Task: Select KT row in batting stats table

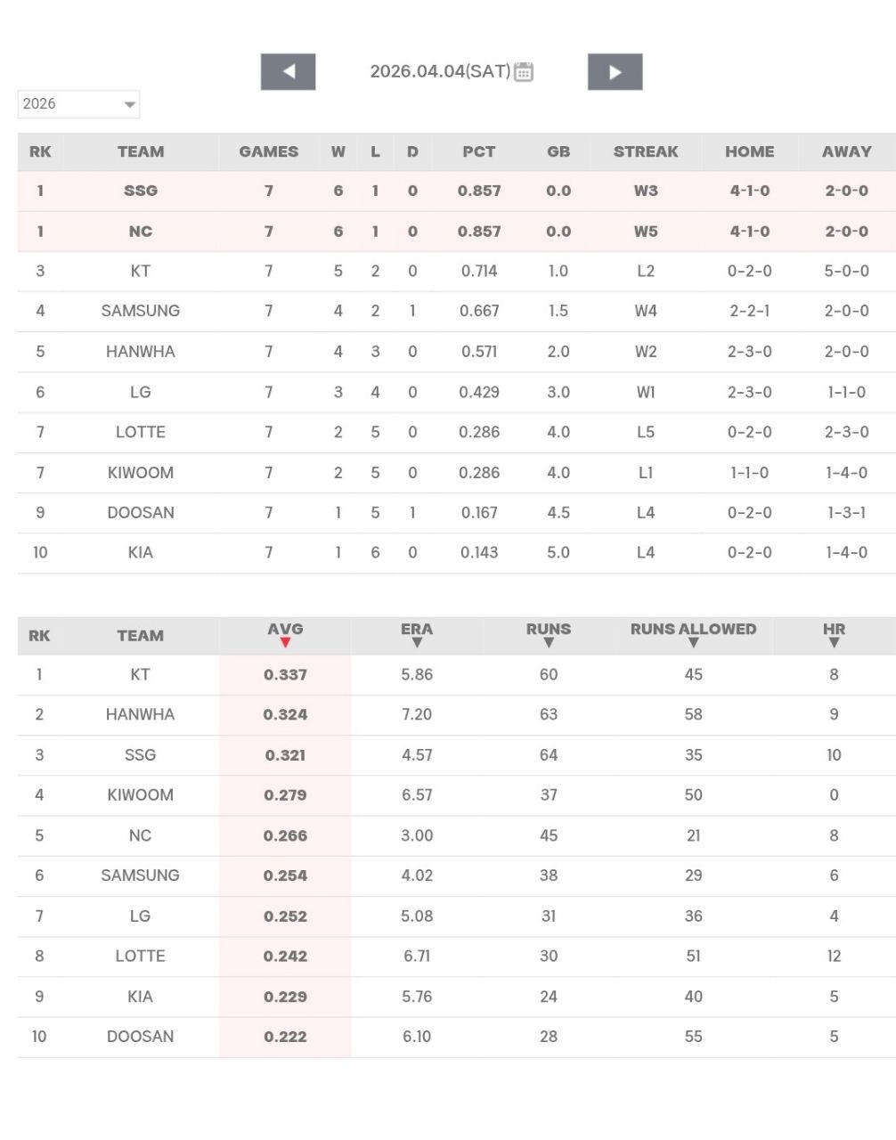Action: coord(140,674)
